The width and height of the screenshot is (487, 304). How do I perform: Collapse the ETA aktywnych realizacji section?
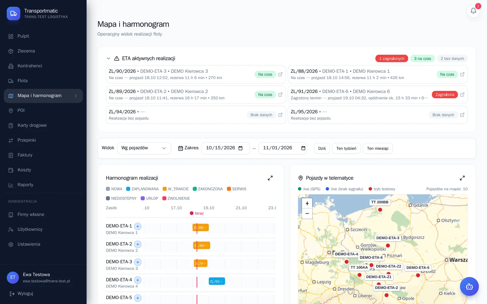(x=108, y=58)
